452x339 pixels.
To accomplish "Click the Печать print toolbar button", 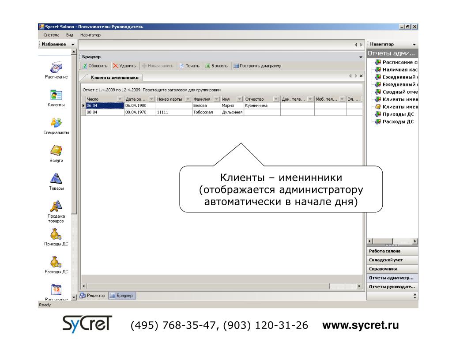I will (x=189, y=66).
